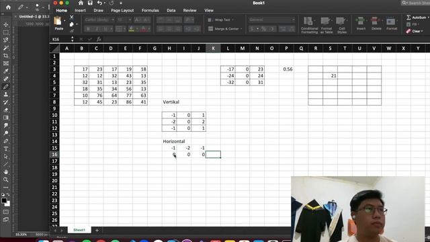Select the Zoom tool in Photoshop toolbar
Screen dimensions: 430x242
click(6, 179)
